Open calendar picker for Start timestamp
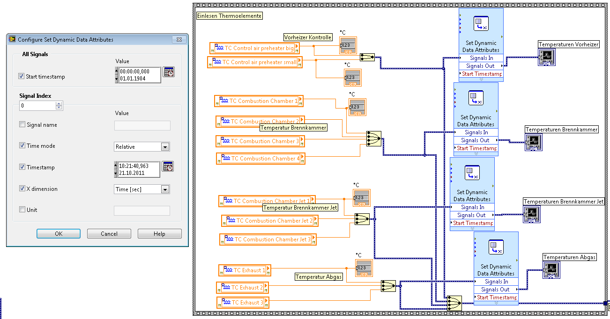 click(x=169, y=72)
